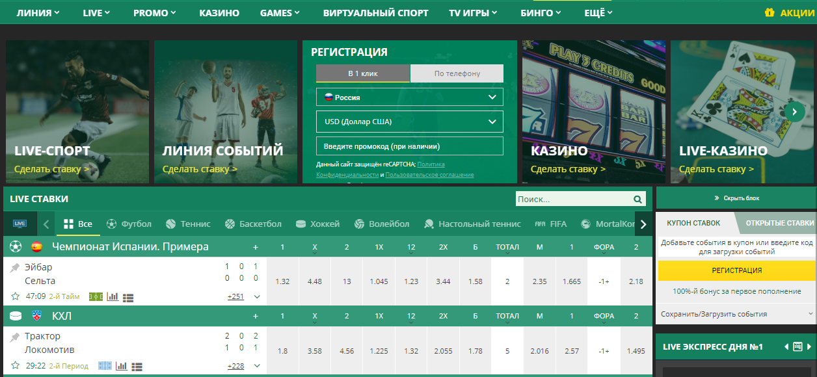Click the hockey puck icon in КХЛ header
Image resolution: width=817 pixels, height=377 pixels.
16,316
